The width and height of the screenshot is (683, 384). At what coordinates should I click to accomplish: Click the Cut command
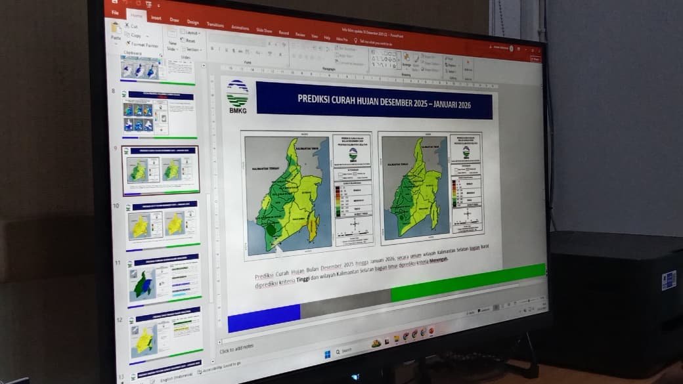[x=131, y=26]
